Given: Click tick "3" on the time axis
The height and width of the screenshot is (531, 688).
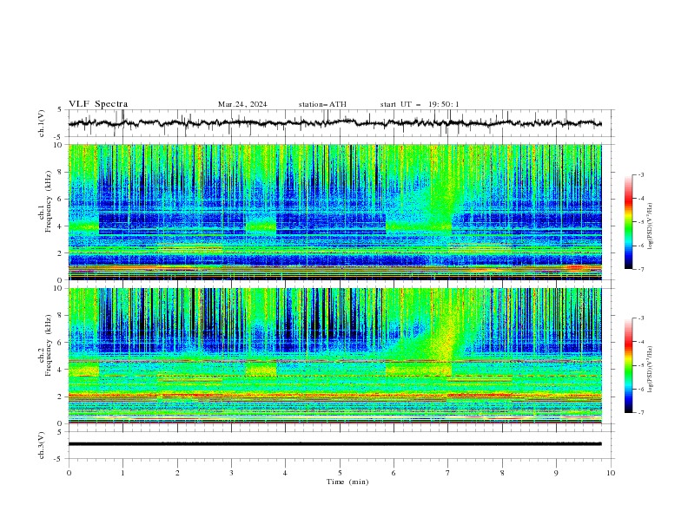Looking at the screenshot, I should coord(231,473).
